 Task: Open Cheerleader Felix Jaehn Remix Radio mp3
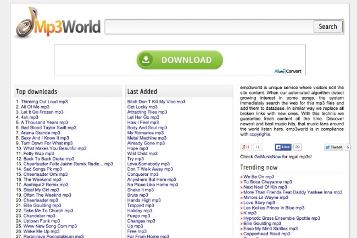point(68,164)
